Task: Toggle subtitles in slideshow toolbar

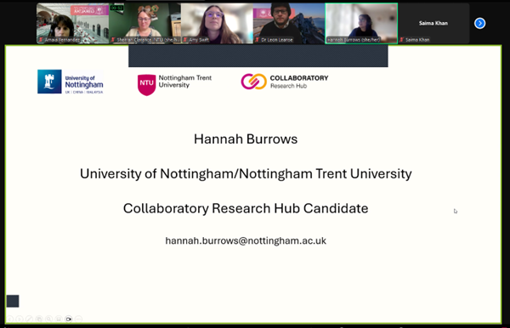Action: coord(59,320)
